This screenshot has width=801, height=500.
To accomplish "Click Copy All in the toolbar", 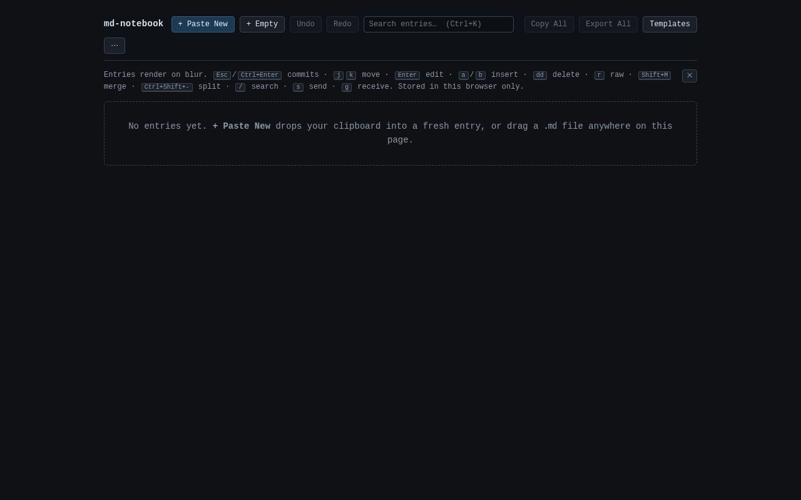I will (549, 24).
